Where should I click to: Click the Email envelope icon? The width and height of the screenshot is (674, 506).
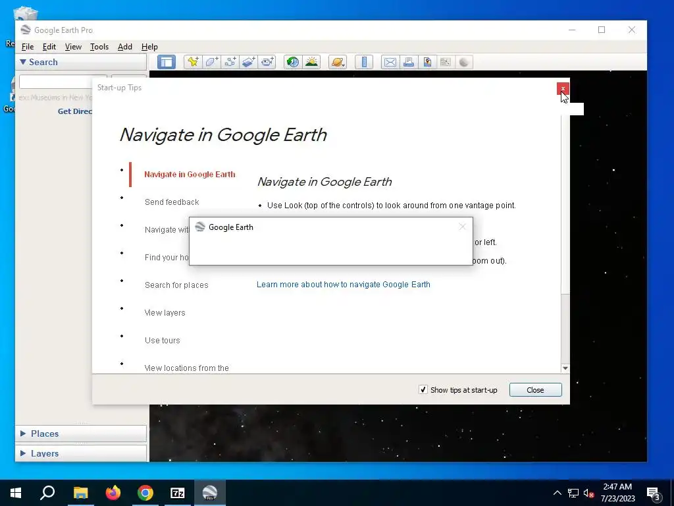(390, 62)
